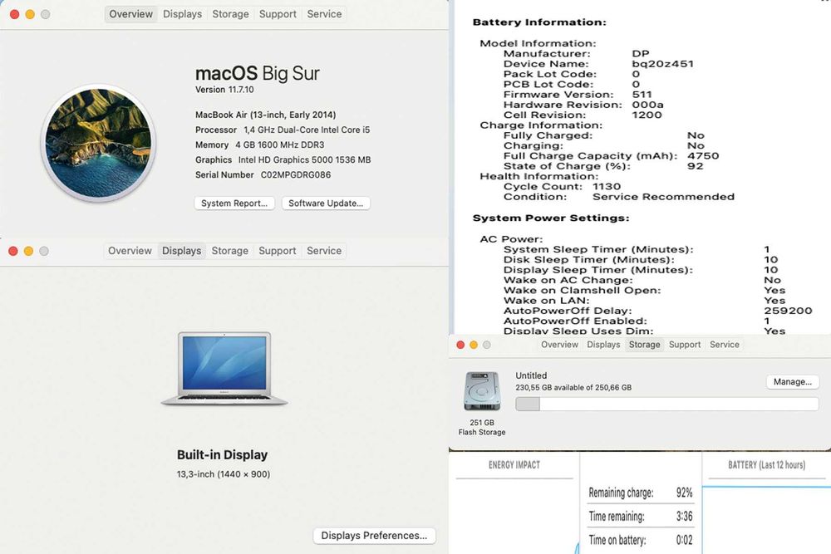831x554 pixels.
Task: Click the Untitled flash storage drive icon
Action: (x=482, y=391)
